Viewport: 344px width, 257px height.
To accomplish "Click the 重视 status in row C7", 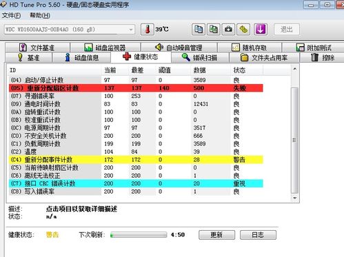I will pos(239,183).
